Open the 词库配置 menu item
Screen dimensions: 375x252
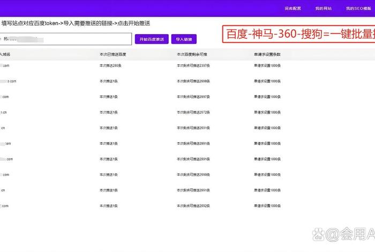pos(292,9)
